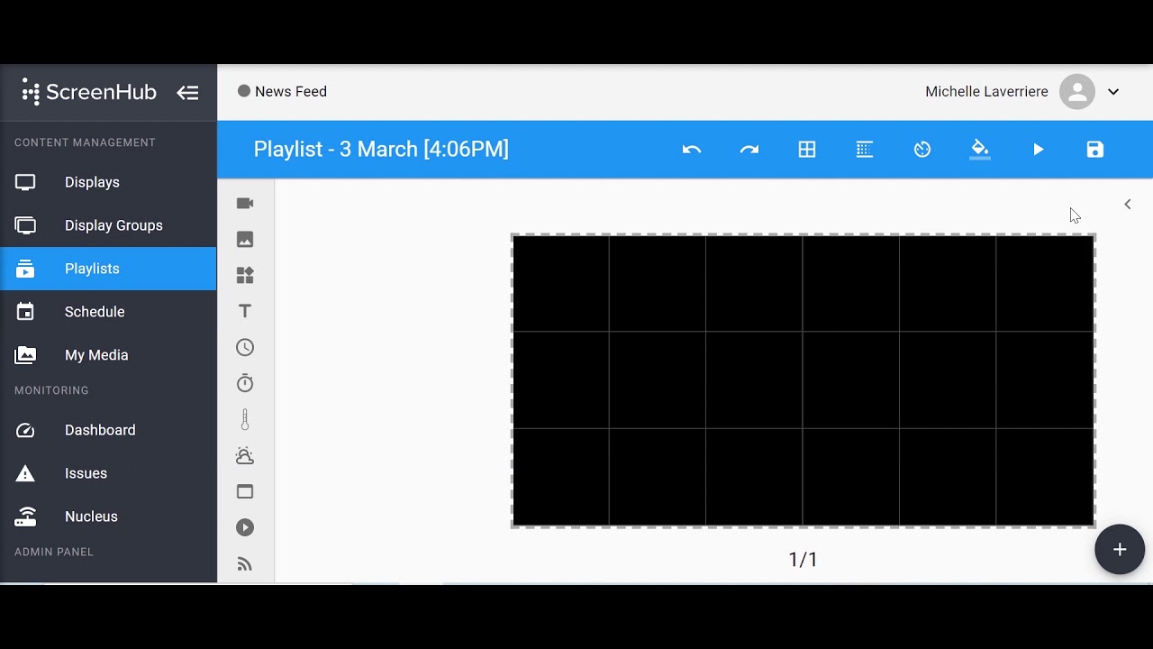Add a temperature thermometer element
The width and height of the screenshot is (1153, 649).
[245, 419]
